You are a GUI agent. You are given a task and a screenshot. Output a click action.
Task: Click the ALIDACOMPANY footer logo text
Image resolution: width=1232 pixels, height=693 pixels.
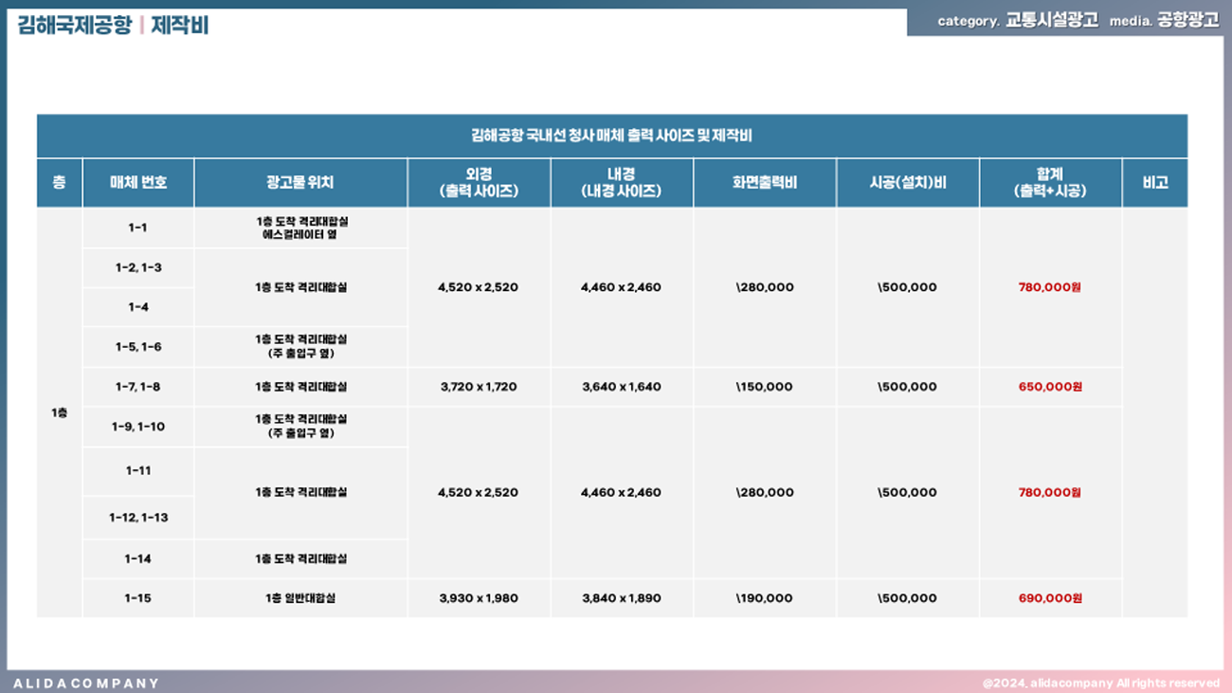[x=86, y=683]
